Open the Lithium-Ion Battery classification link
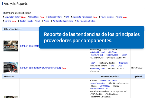 [x=12, y=17]
